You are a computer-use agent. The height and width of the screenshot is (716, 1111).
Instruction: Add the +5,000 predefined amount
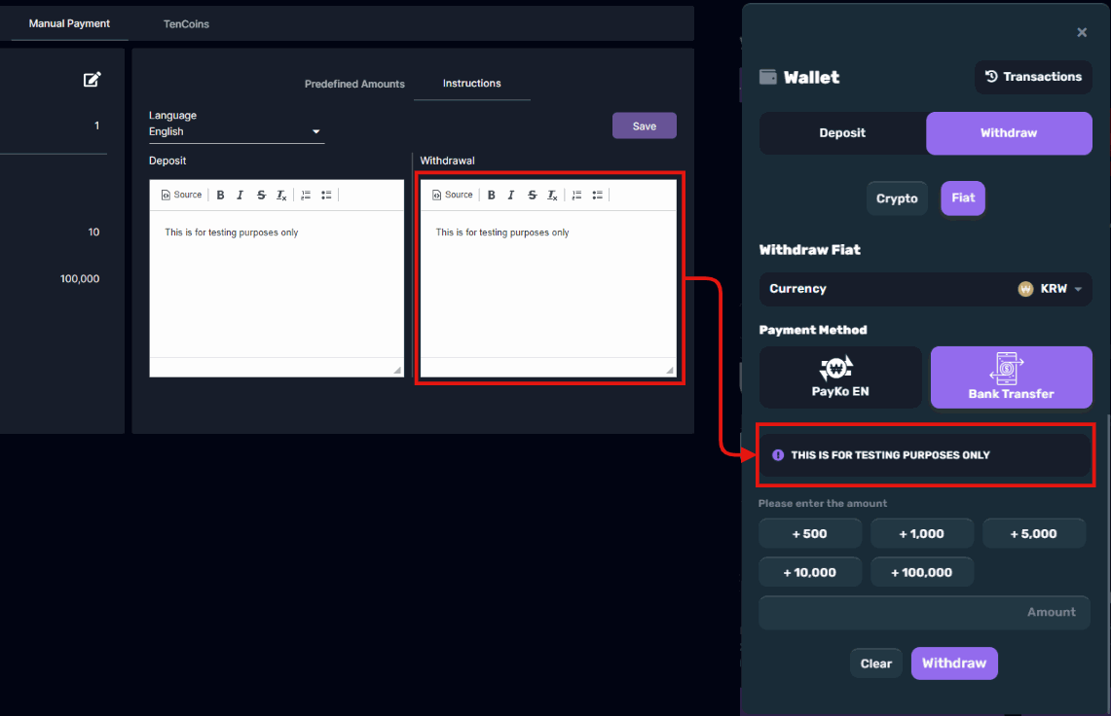click(x=1034, y=533)
